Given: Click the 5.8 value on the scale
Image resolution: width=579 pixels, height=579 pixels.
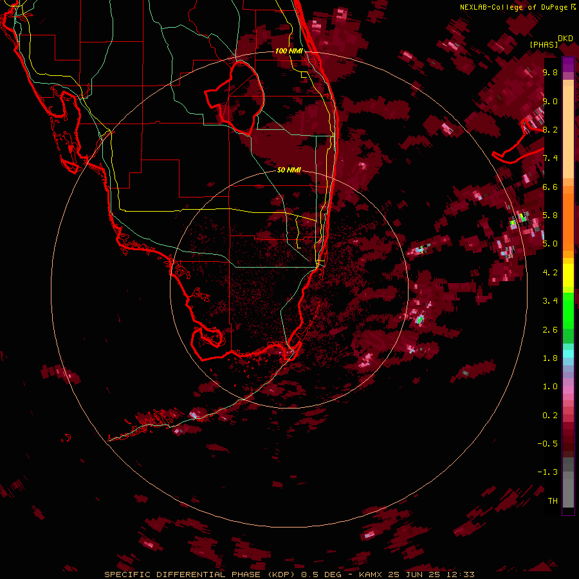Looking at the screenshot, I should point(550,216).
